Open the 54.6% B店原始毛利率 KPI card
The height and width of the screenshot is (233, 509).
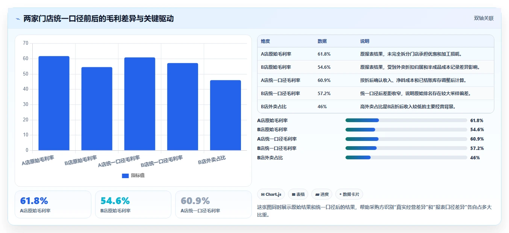(133, 204)
